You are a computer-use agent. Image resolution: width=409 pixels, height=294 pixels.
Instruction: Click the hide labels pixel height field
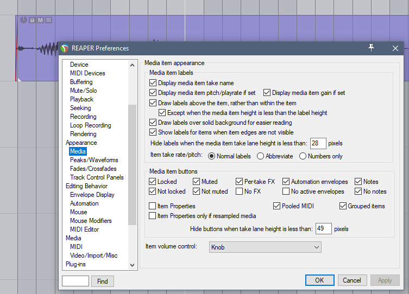(318, 143)
